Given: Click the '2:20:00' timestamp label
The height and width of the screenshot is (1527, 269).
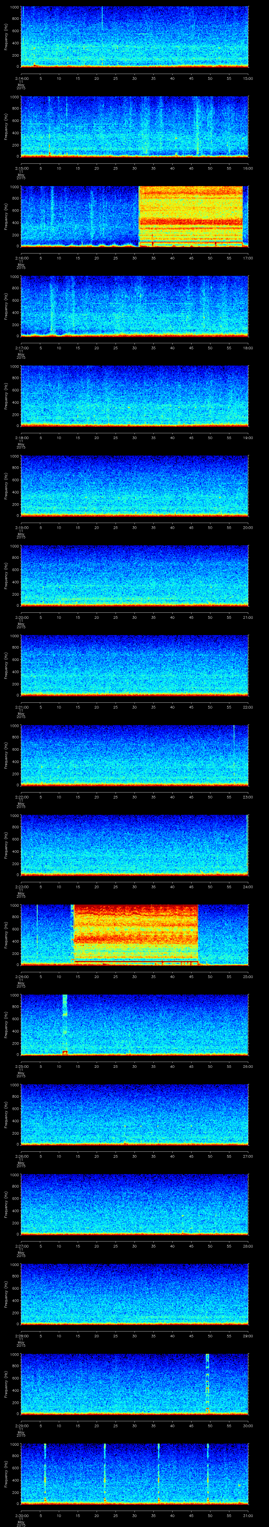Looking at the screenshot, I should pos(21,617).
